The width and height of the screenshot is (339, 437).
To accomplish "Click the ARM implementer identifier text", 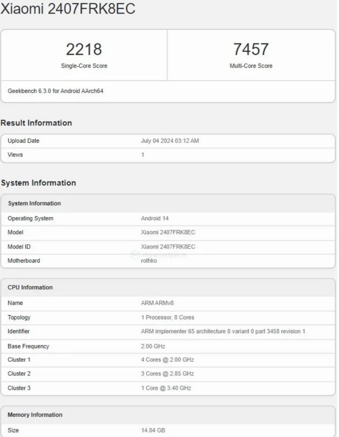I will pos(223,331).
